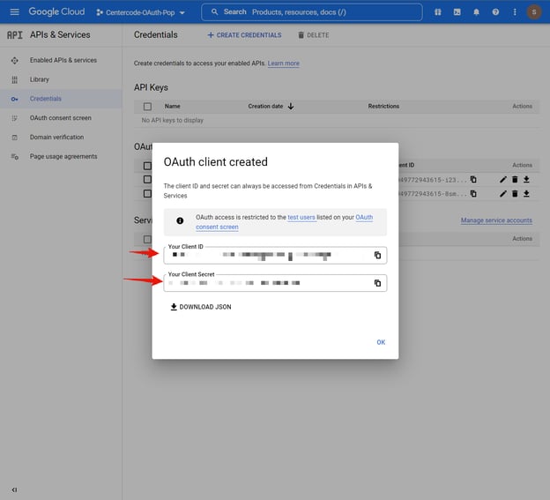Activate Cloud Shell from the top bar

coord(457,12)
